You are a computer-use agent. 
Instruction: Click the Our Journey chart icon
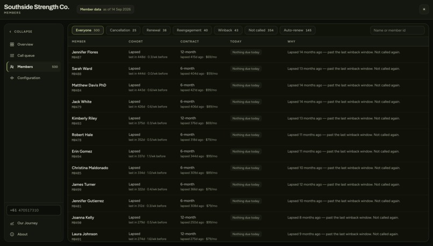click(x=12, y=223)
